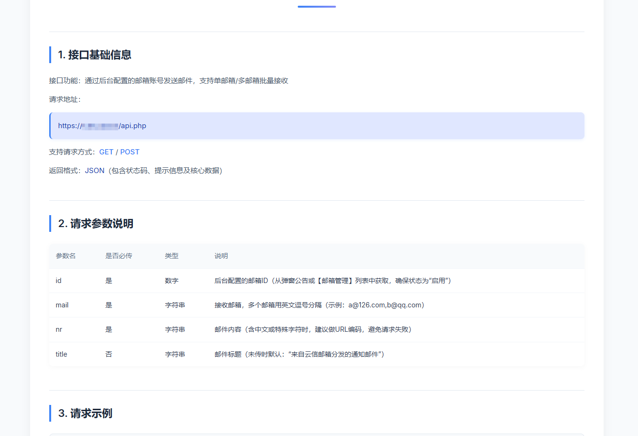Click the POST request method link
Screen dimensions: 638x436
tap(130, 152)
